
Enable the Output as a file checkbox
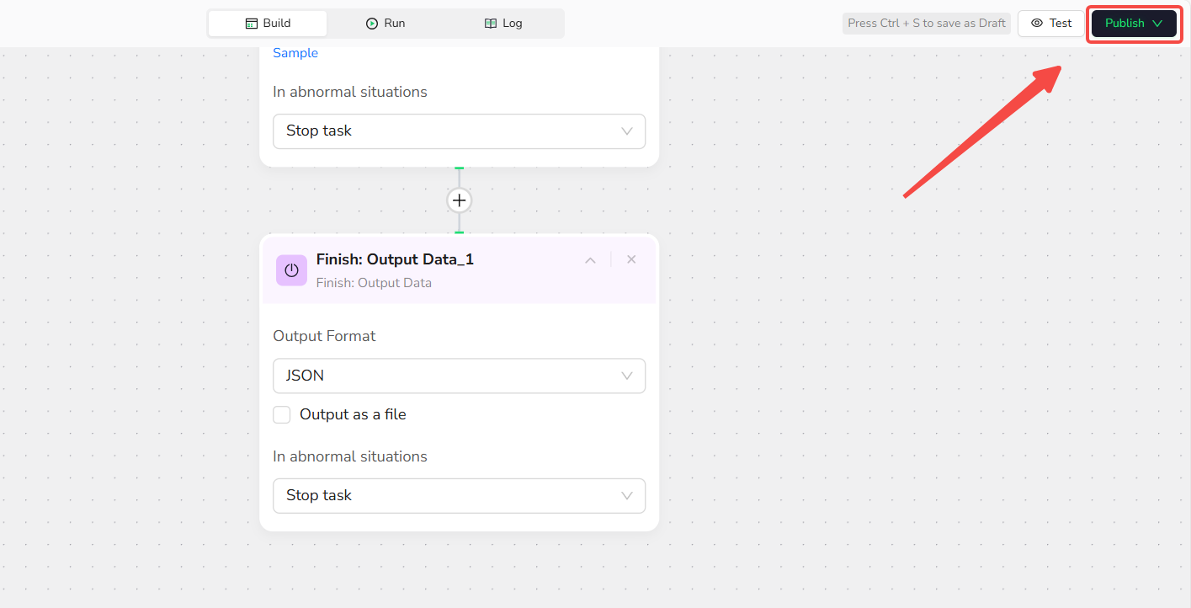(282, 414)
